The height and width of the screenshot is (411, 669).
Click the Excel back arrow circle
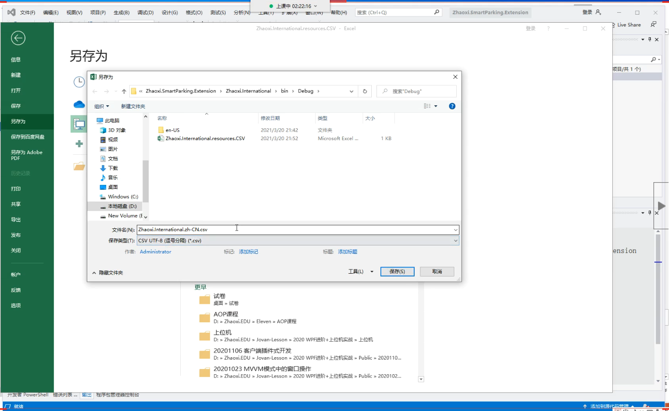18,38
